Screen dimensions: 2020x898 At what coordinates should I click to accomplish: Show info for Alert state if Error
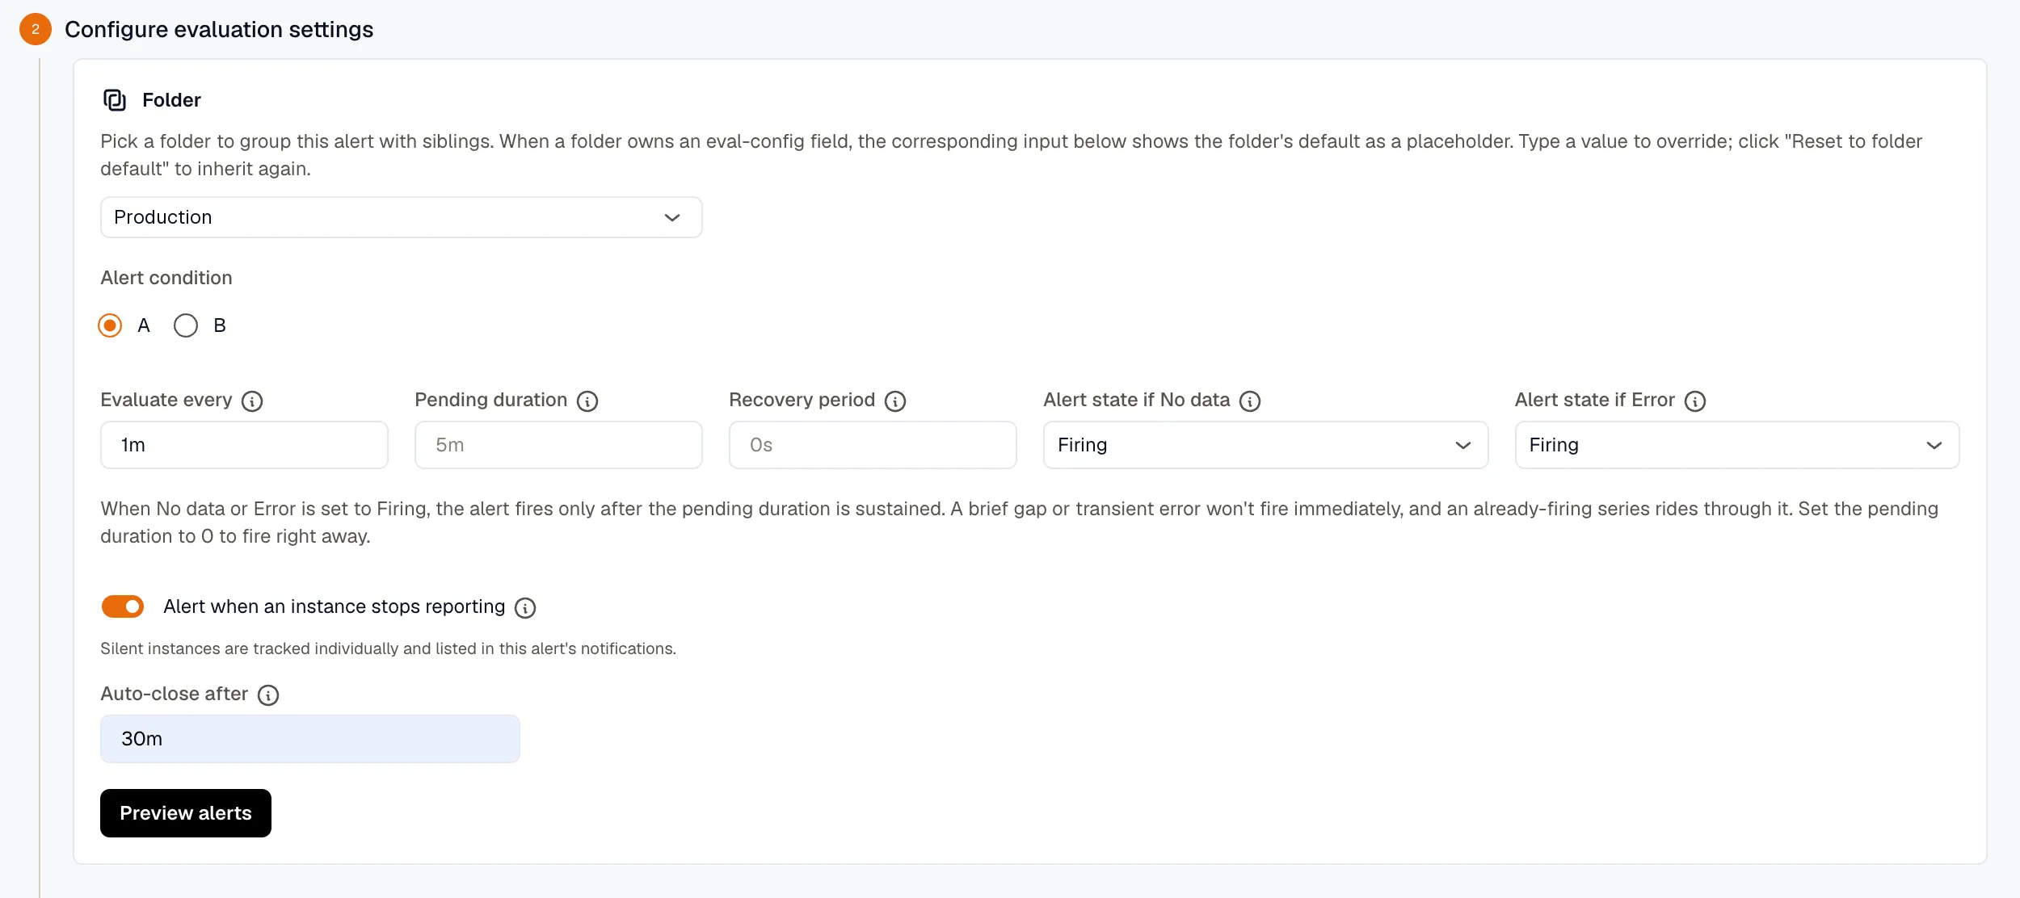coord(1695,401)
